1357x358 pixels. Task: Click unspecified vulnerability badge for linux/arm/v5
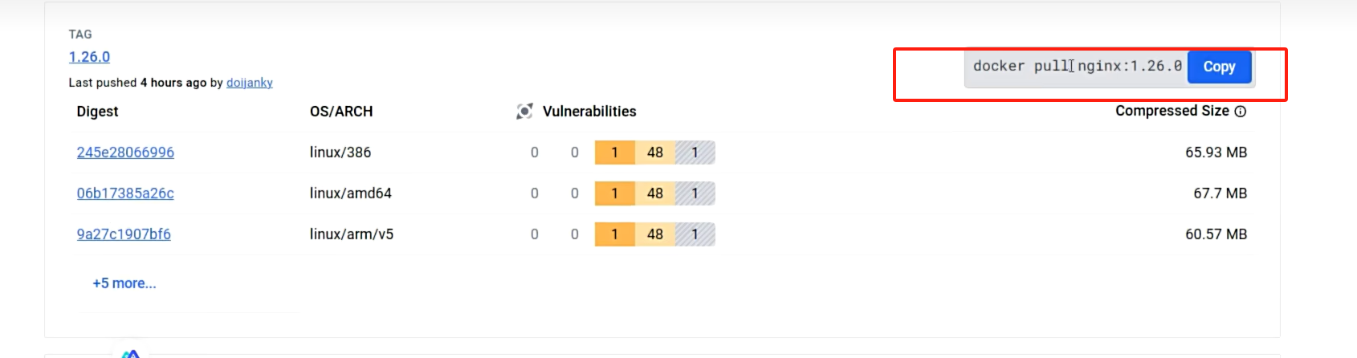pos(695,234)
